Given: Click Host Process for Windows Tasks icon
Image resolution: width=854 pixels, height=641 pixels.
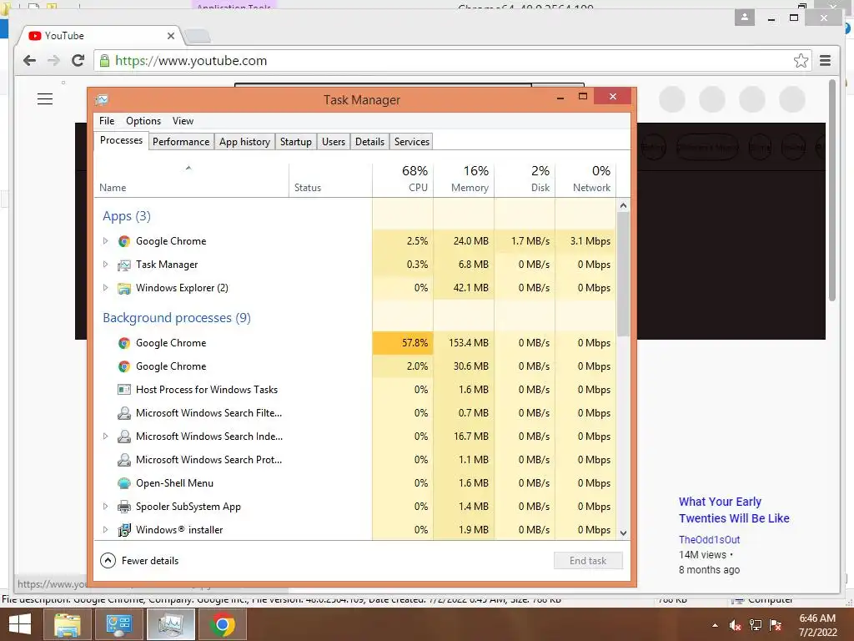Looking at the screenshot, I should coord(124,390).
